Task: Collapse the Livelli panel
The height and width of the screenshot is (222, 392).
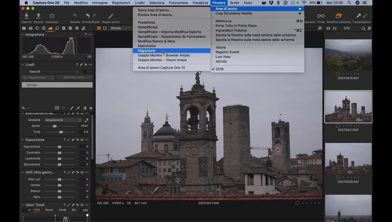Action: (22, 65)
